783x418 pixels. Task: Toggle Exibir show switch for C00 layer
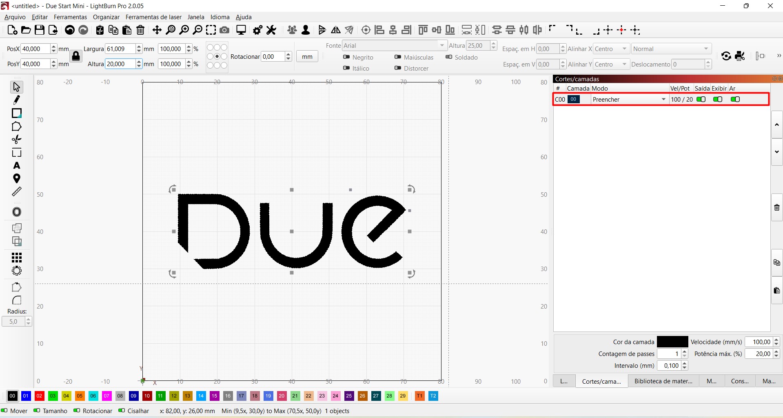(718, 99)
